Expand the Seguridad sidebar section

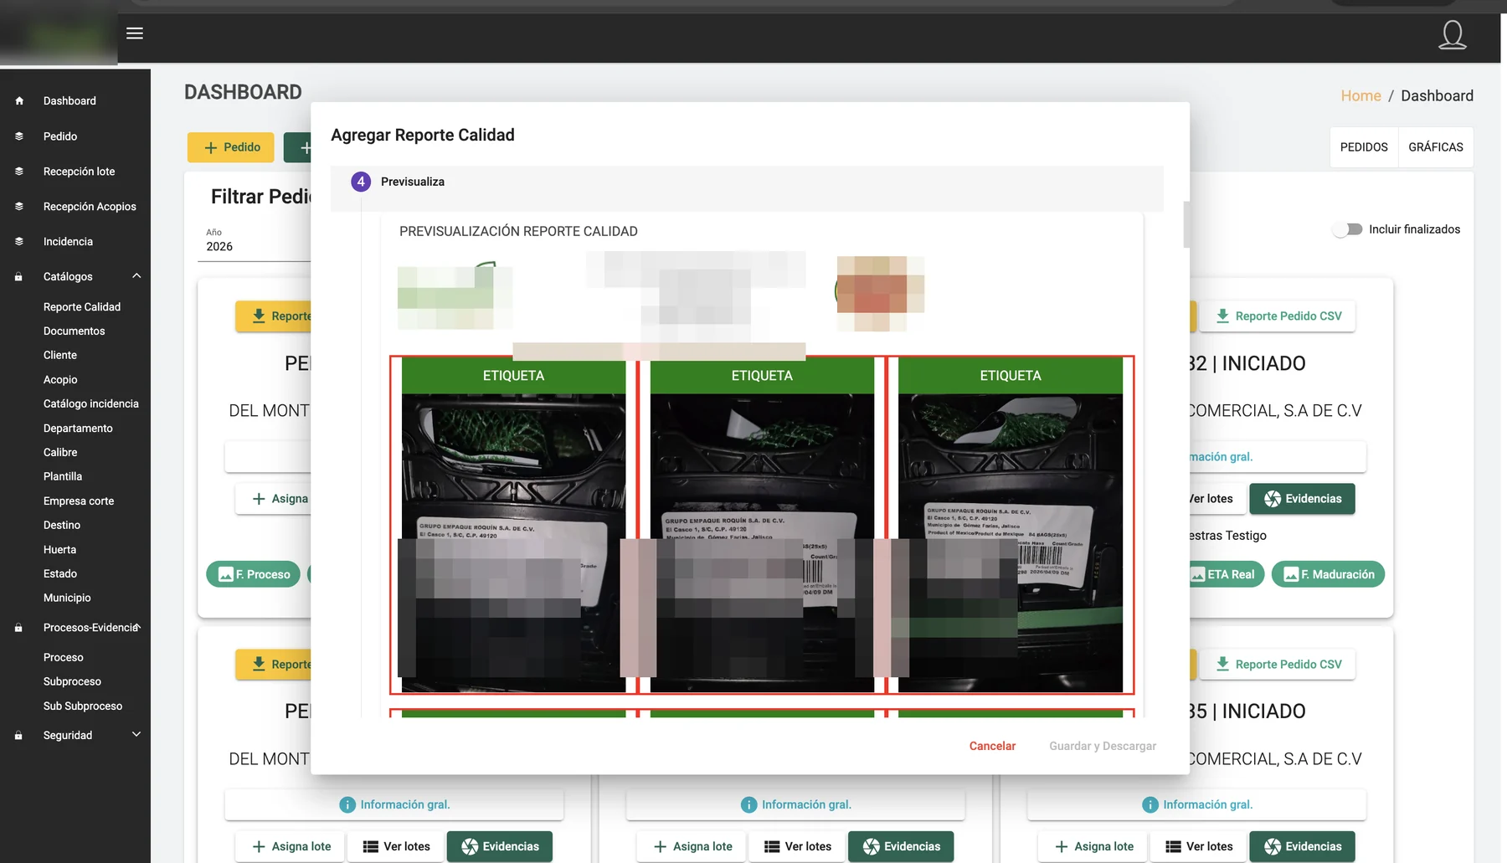pyautogui.click(x=136, y=734)
